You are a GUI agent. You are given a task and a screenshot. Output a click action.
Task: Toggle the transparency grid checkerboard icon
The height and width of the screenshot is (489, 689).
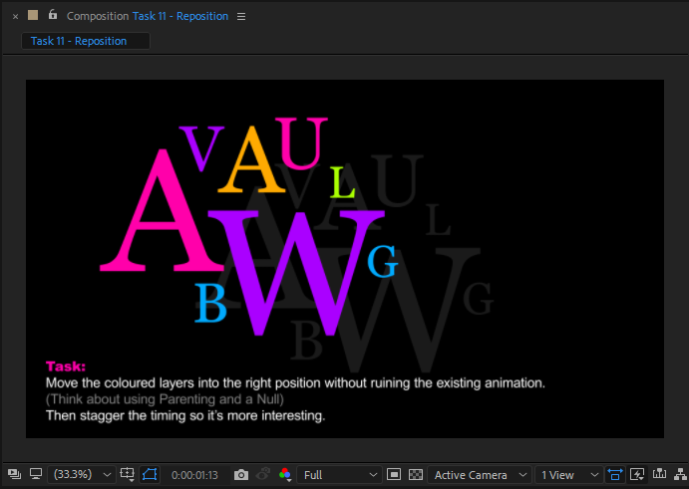(416, 474)
